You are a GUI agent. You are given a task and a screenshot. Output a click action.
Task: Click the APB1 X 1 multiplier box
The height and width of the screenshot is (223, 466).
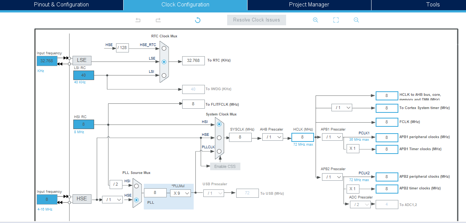(x=353, y=149)
